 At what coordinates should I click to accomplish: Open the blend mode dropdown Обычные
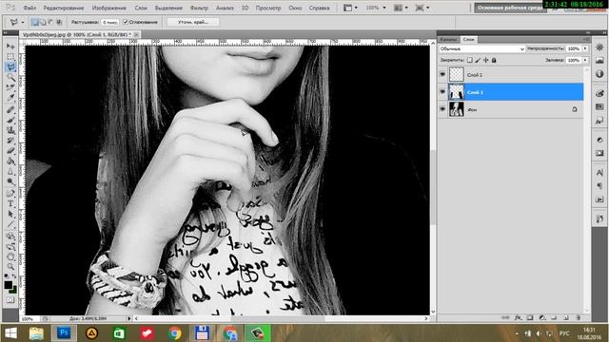482,48
